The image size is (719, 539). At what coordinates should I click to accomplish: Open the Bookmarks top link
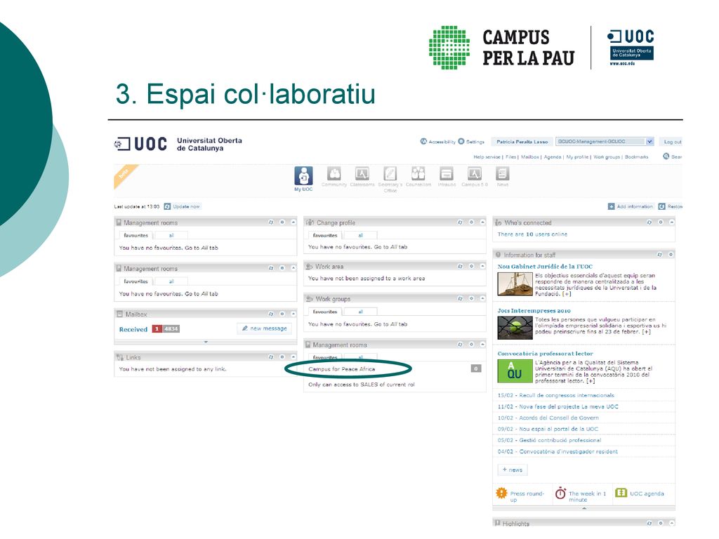point(636,157)
